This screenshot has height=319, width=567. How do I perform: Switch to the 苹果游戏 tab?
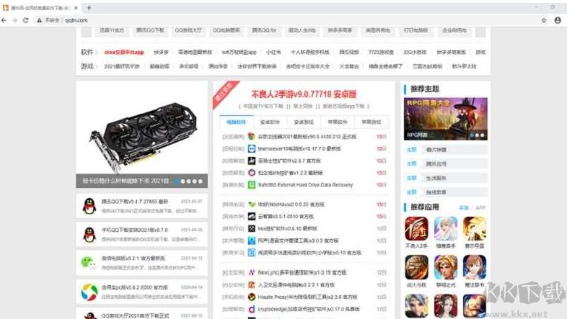point(372,122)
